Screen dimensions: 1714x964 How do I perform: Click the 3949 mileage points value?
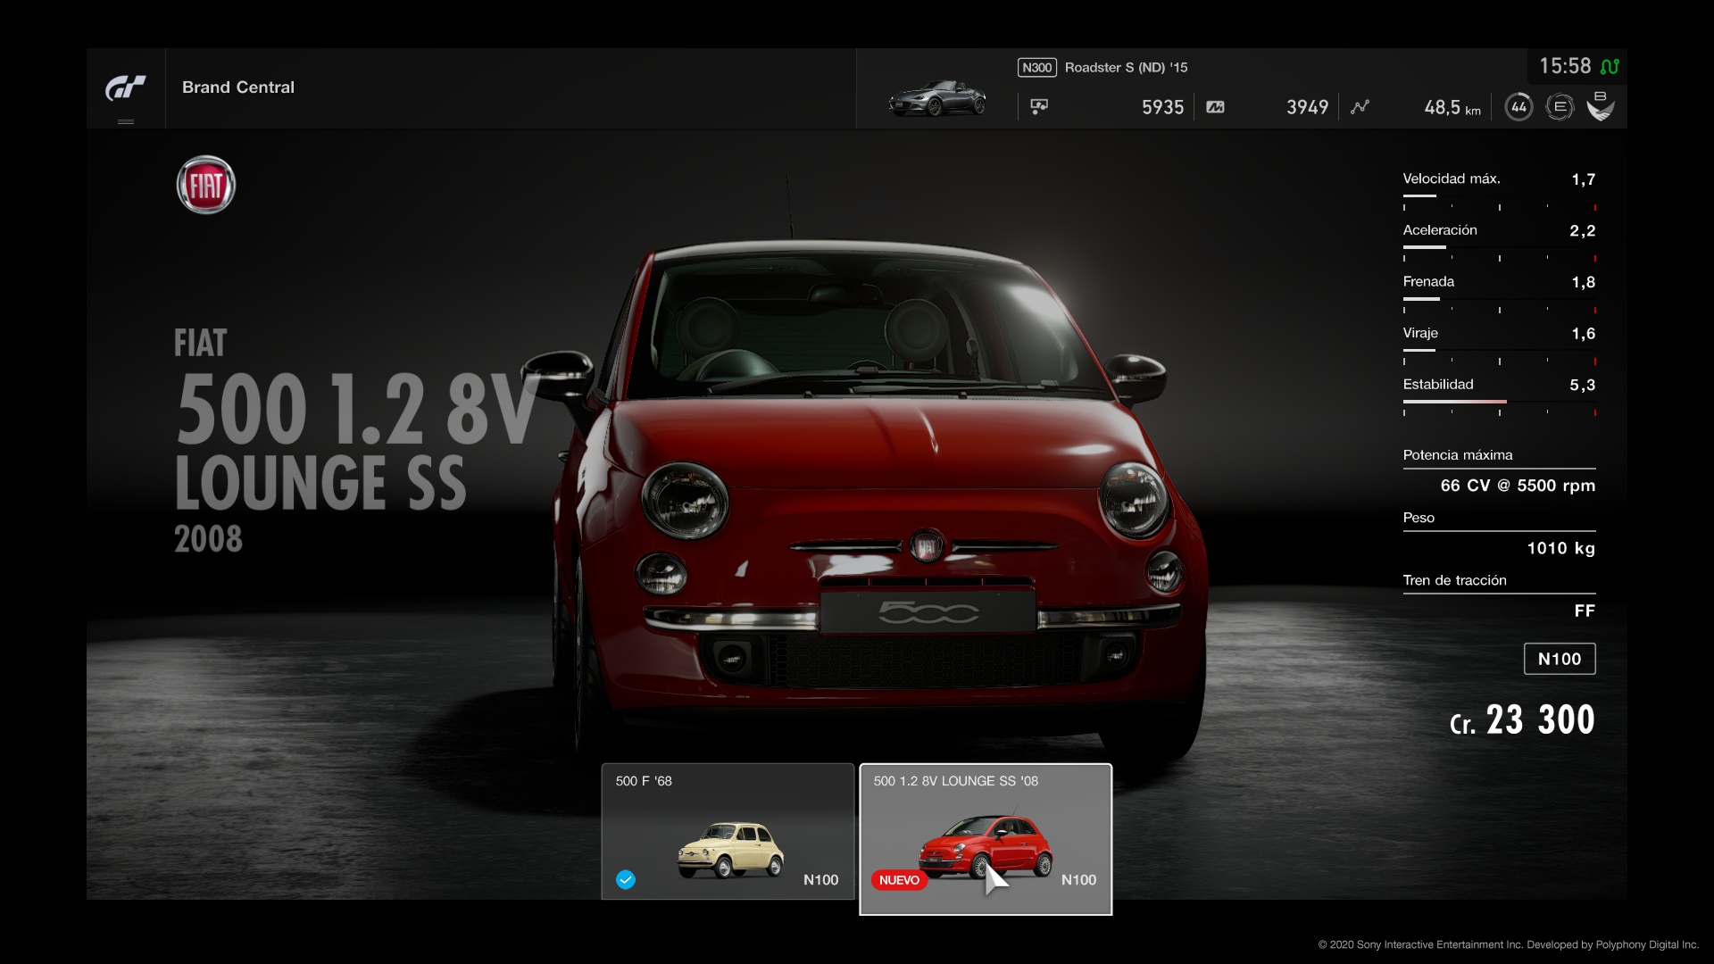[x=1307, y=107]
